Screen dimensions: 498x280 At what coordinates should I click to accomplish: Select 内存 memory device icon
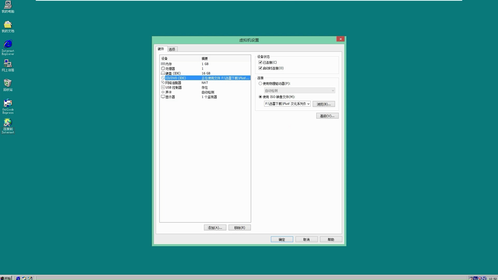[162, 64]
